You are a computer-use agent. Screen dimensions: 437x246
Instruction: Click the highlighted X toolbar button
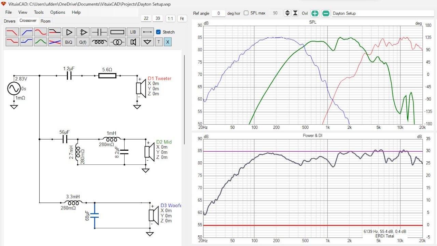(x=167, y=42)
